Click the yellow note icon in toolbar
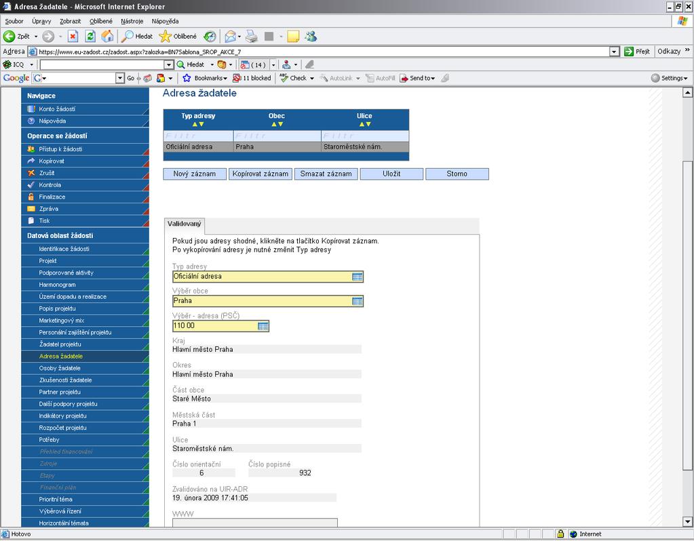 click(293, 37)
